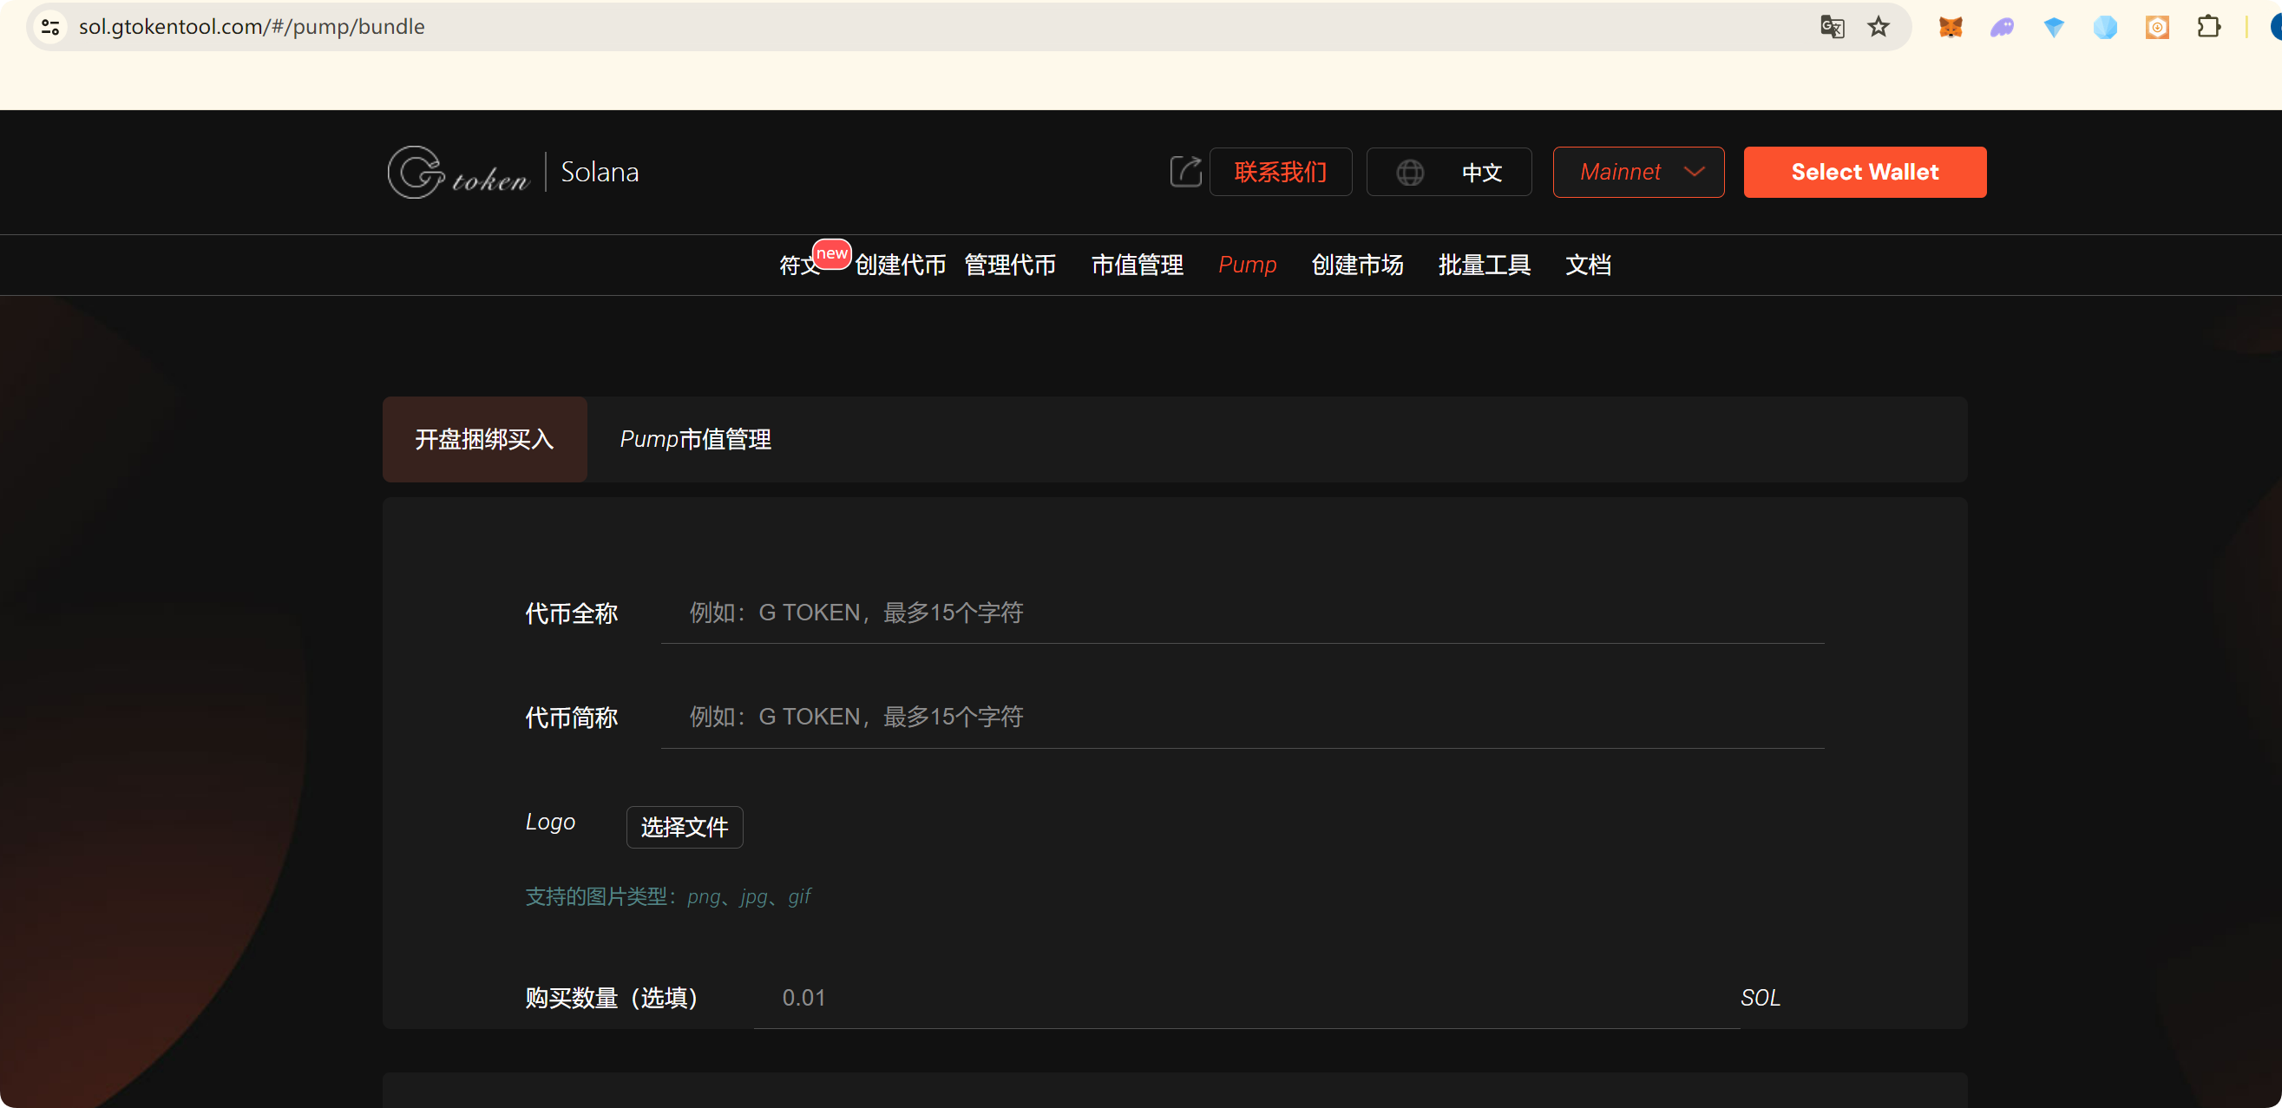The height and width of the screenshot is (1108, 2282).
Task: Click the address bar URL
Action: [x=252, y=27]
